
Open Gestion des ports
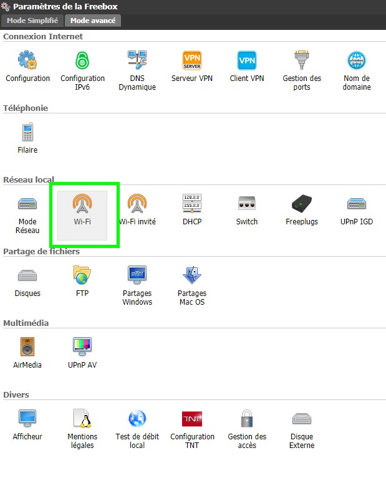[x=301, y=70]
